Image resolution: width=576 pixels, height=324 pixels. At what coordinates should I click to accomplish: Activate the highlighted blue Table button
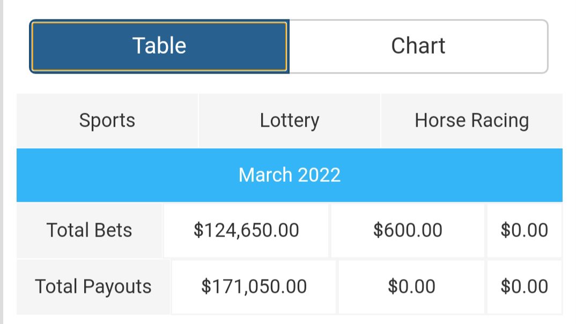click(159, 46)
